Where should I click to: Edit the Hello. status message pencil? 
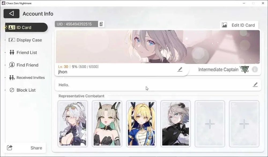[255, 85]
